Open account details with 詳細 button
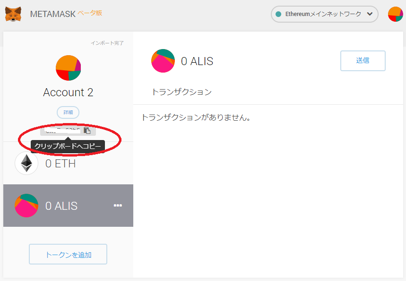 pos(68,112)
